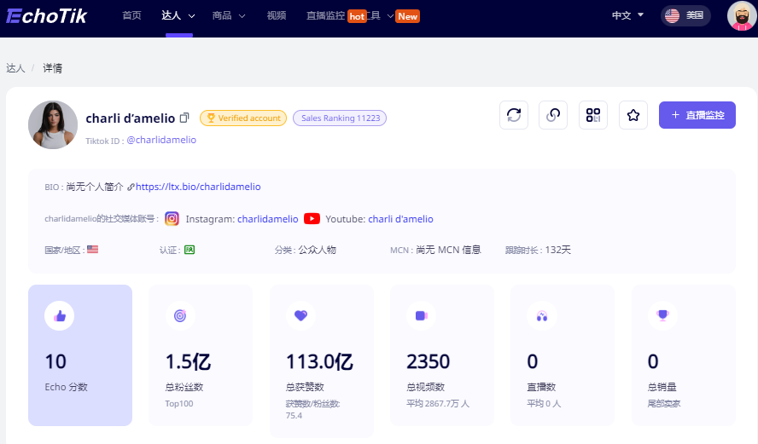Open the QR code icon button
The image size is (758, 444).
[x=593, y=115]
